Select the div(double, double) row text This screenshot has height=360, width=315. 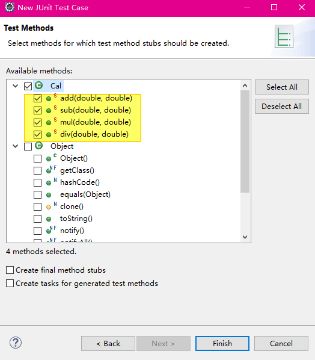[94, 134]
